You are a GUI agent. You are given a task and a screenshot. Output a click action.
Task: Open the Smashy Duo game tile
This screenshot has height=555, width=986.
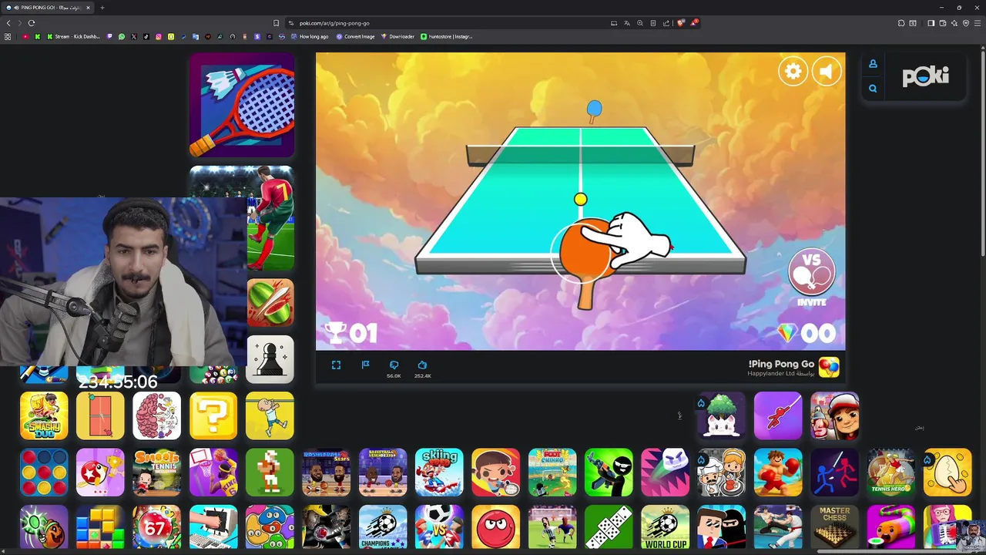[x=44, y=415]
